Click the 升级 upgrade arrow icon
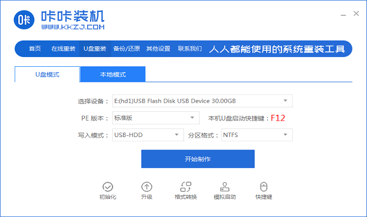 (x=147, y=187)
